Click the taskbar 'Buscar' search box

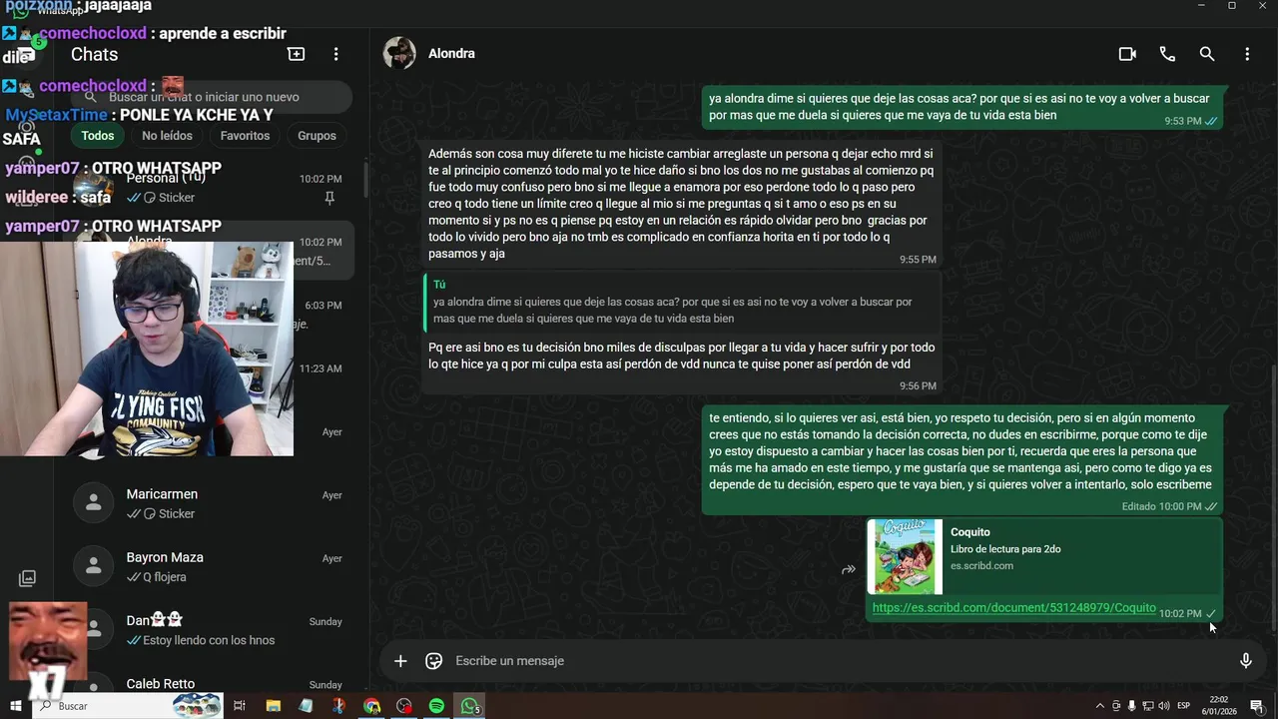(130, 706)
